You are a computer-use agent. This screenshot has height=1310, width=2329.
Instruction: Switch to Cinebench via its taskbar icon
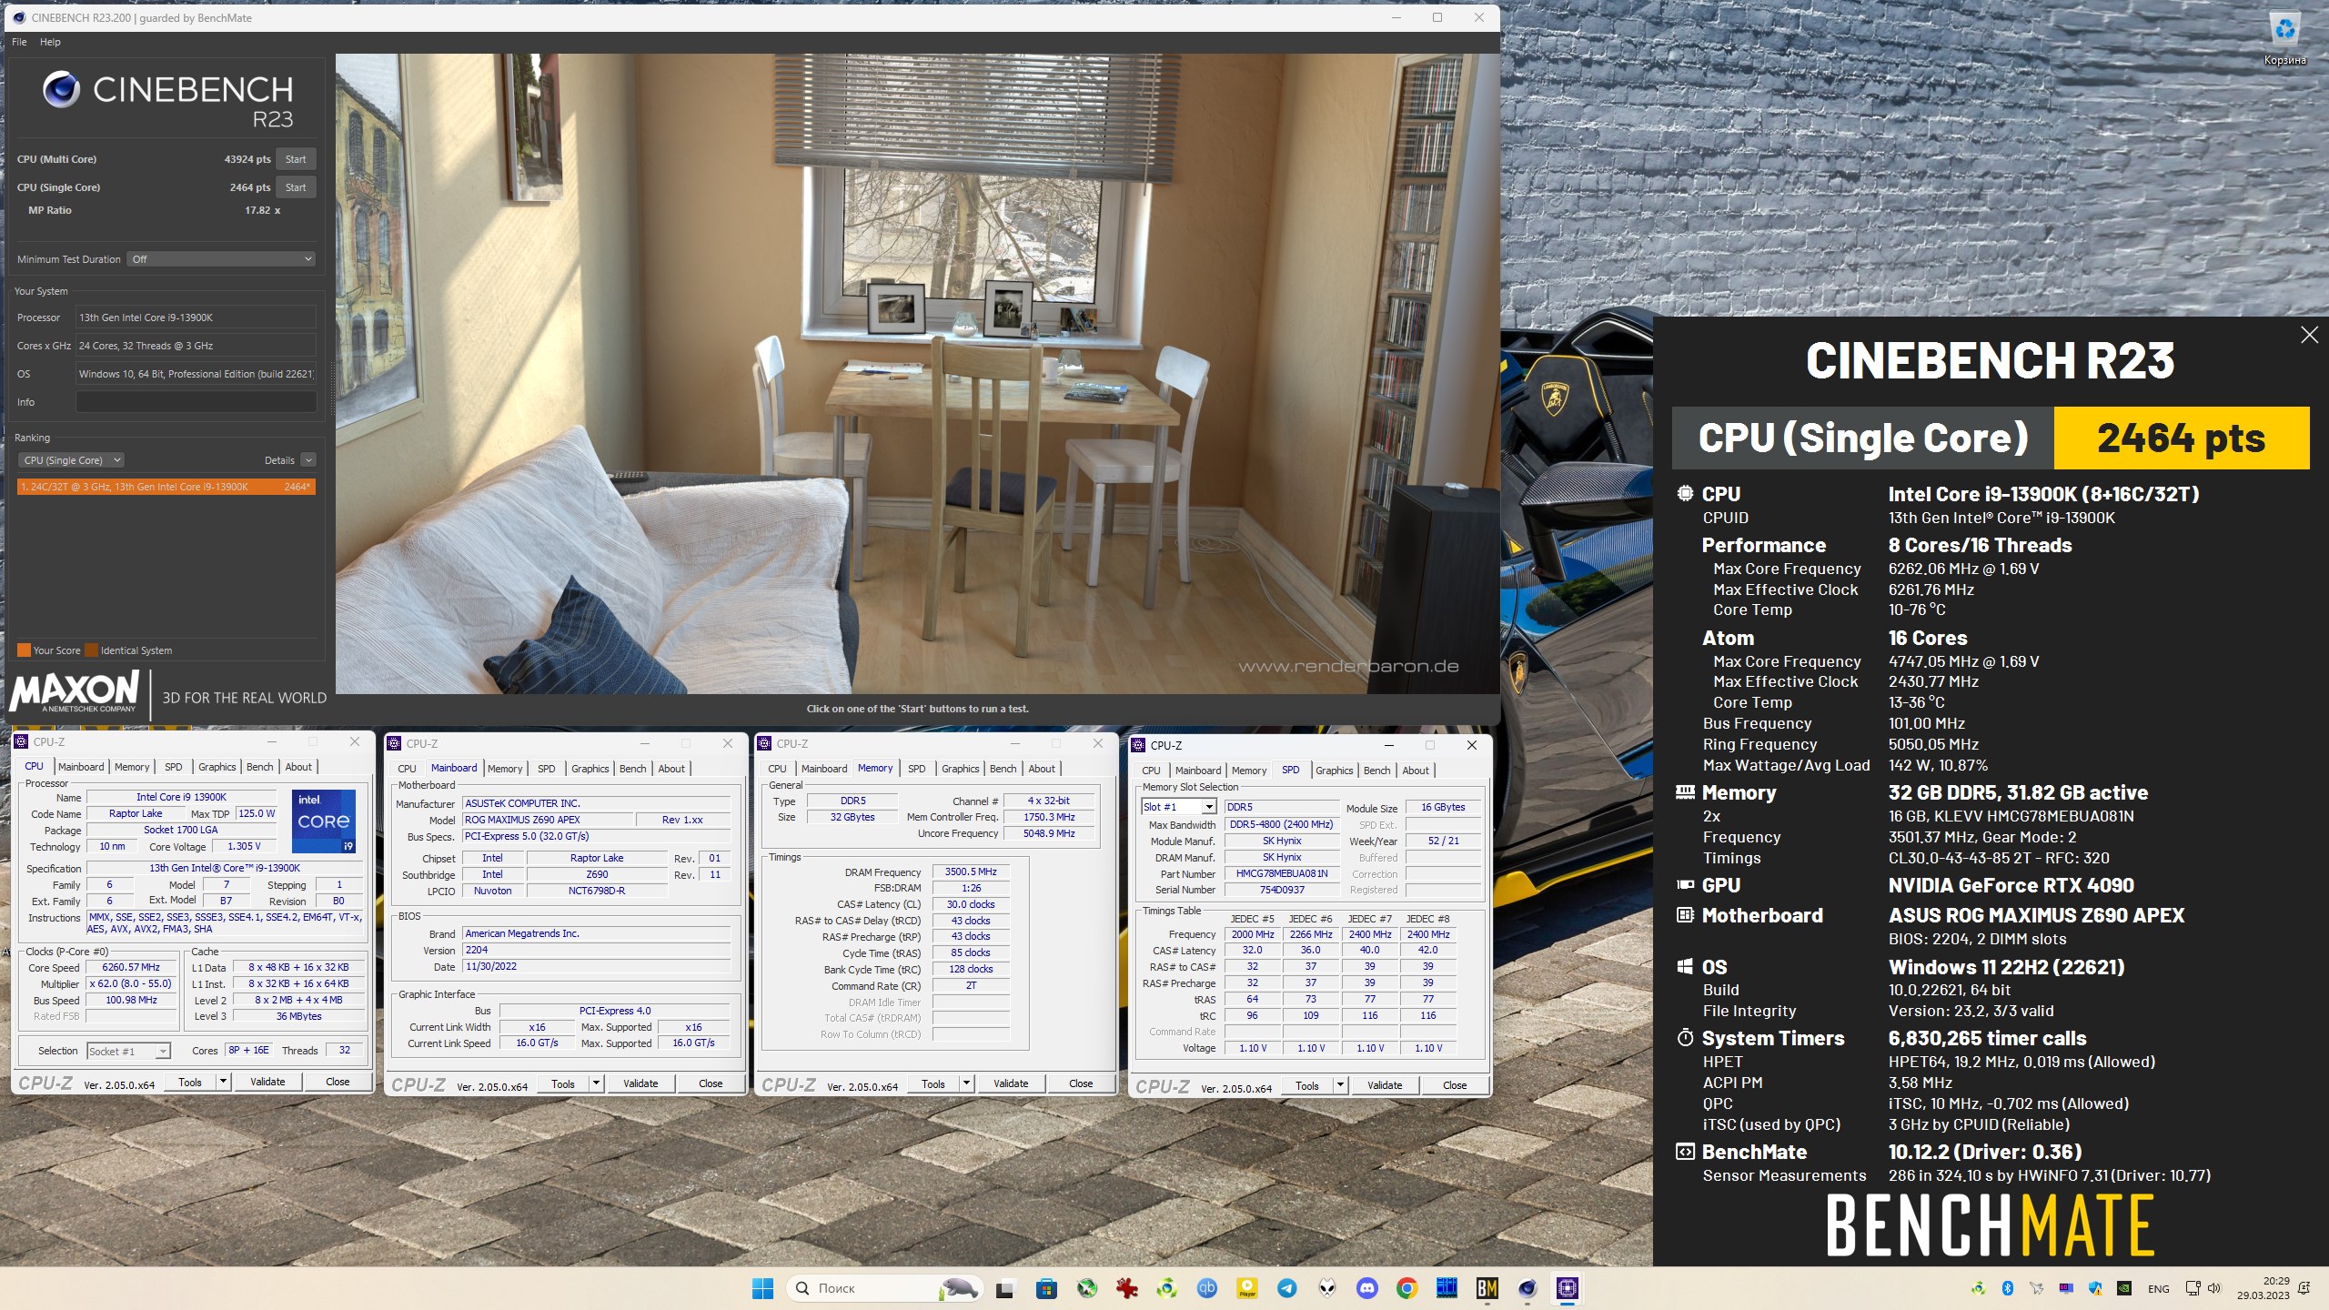[1527, 1288]
